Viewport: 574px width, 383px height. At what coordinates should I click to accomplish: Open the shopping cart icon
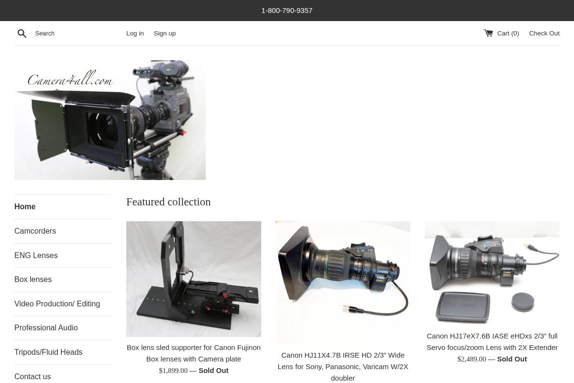tap(488, 33)
